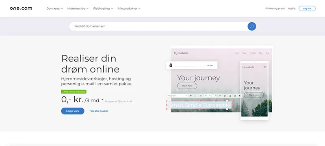Focus the Find dit domænenavn search field
This screenshot has height=146, width=325.
tap(158, 26)
